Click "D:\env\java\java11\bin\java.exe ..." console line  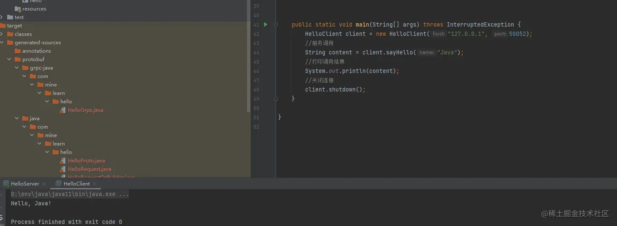(x=70, y=194)
